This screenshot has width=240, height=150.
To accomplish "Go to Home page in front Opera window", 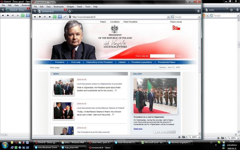I will (60, 17).
